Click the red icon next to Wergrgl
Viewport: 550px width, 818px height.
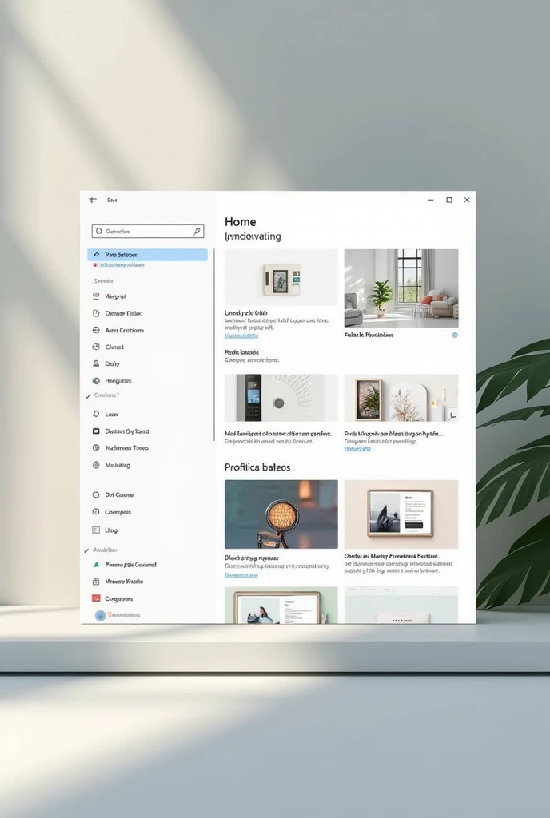tap(96, 296)
